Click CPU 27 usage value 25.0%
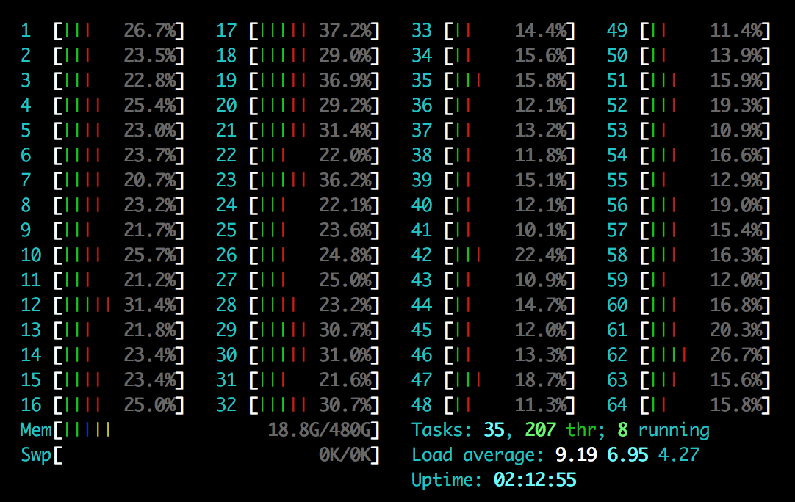This screenshot has height=502, width=795. (345, 280)
